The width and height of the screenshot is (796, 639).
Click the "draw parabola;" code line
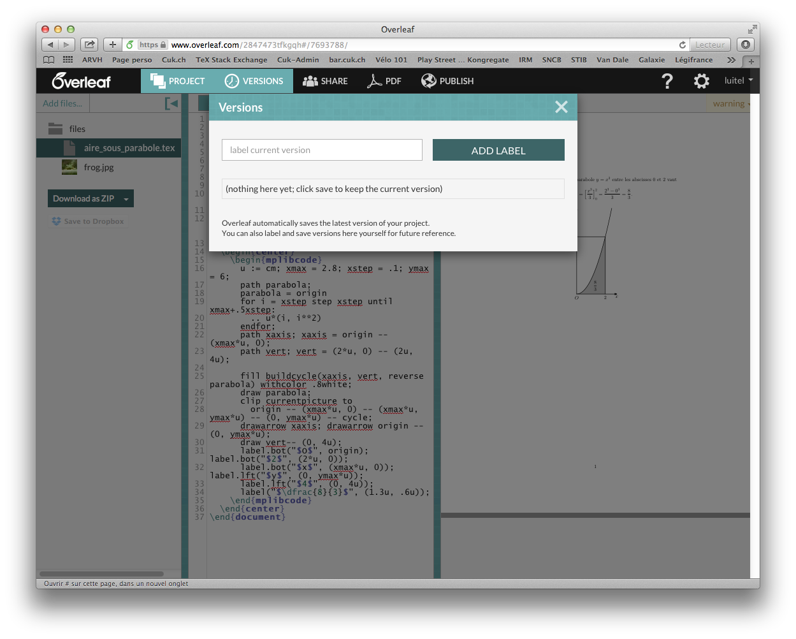275,393
